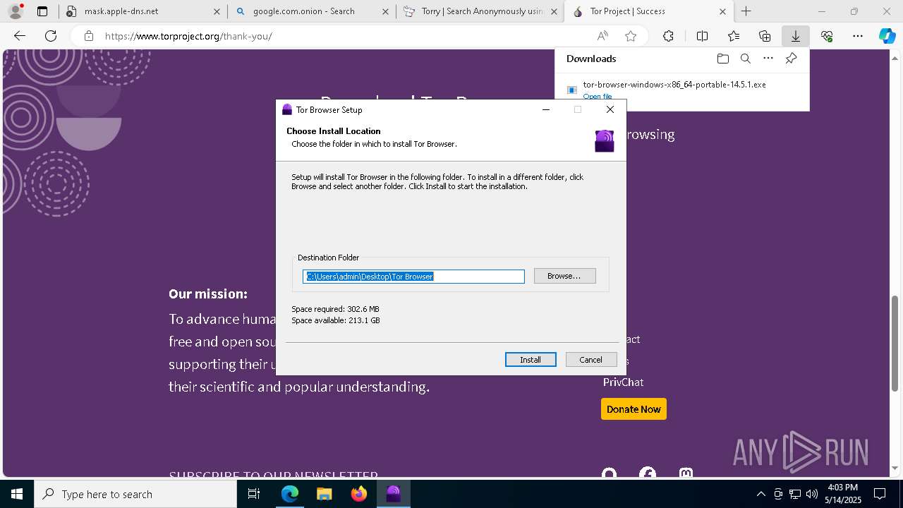Open a new browser tab
Viewport: 903px width, 508px height.
[746, 11]
